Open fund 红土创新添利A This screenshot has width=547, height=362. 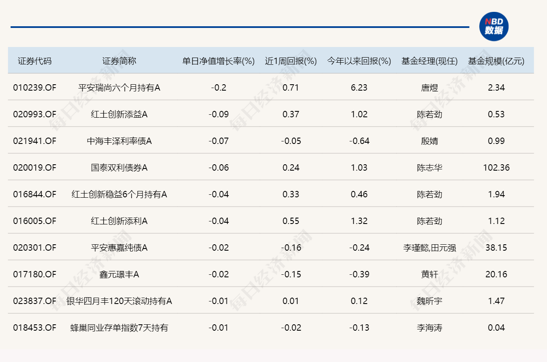tap(119, 221)
